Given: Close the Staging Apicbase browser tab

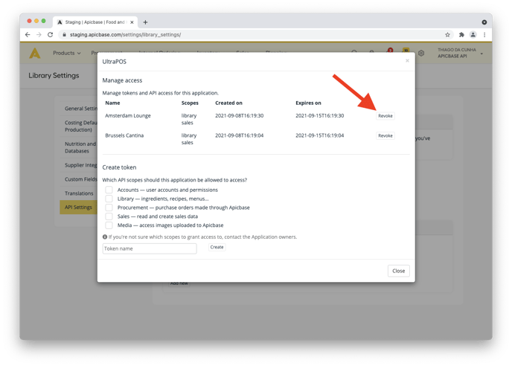Looking at the screenshot, I should (132, 22).
